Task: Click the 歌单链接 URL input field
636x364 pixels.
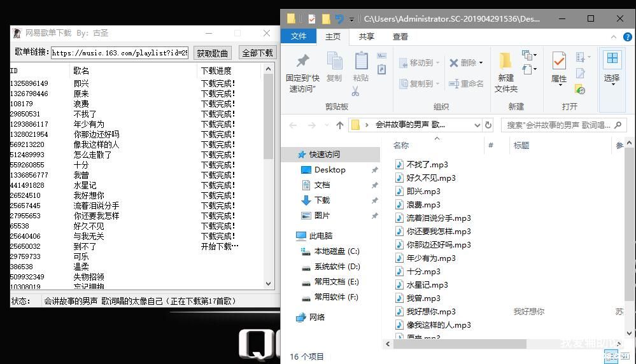Action: pos(120,53)
